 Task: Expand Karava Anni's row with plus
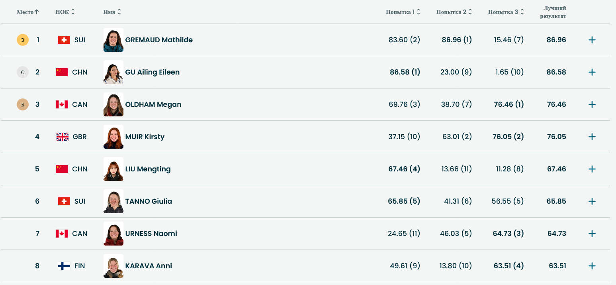coord(592,266)
